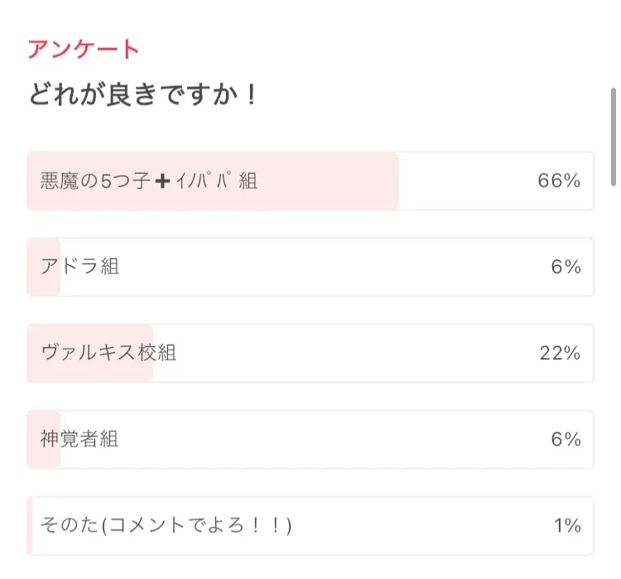This screenshot has width=621, height=579.
Task: Click the 6% next to アドラ組
Action: coord(566,268)
